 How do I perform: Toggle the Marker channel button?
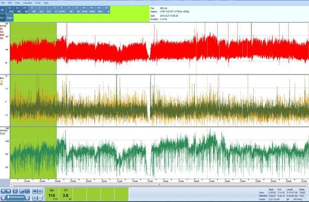(9, 18)
